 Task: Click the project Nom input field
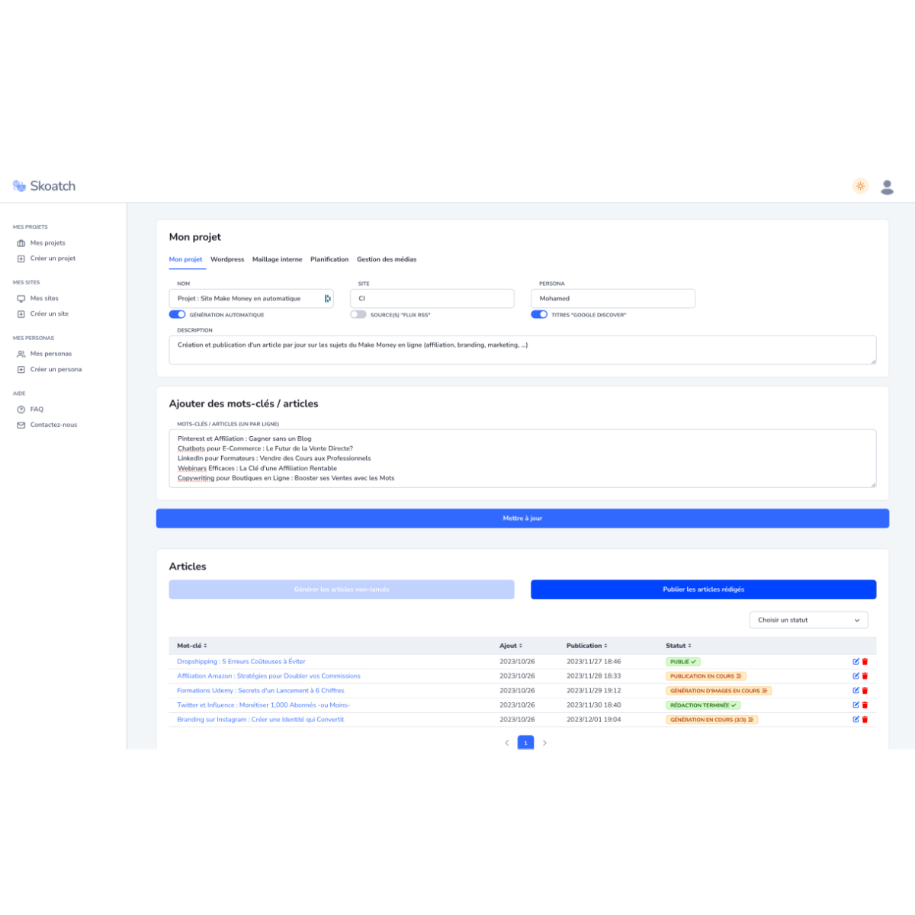251,298
